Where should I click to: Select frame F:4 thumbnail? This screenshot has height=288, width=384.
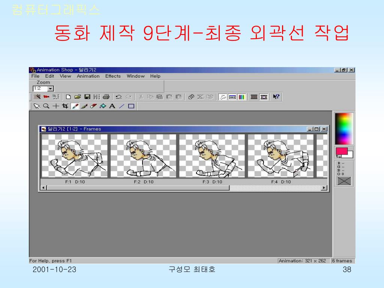coord(280,156)
